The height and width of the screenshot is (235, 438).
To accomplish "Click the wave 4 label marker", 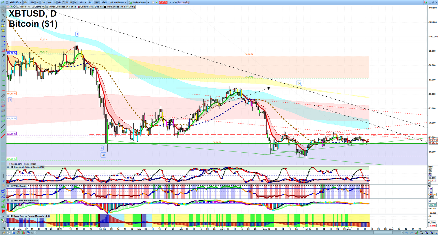I will point(77,34).
